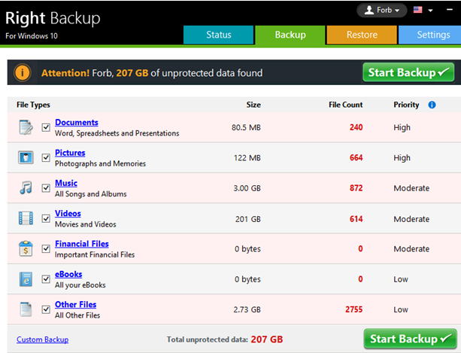Click the 122 MB size value
Screen dimensions: 461x353
tap(247, 158)
